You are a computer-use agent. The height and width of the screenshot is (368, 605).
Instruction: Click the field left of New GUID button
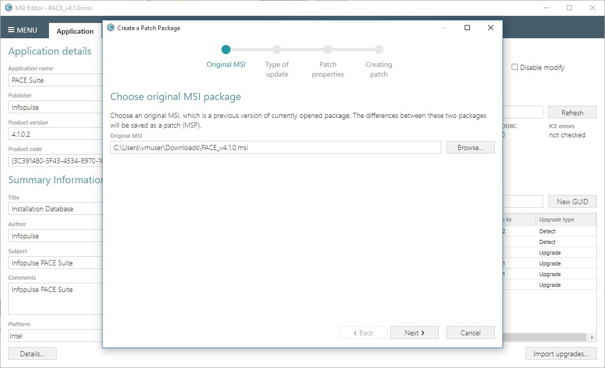click(x=523, y=202)
